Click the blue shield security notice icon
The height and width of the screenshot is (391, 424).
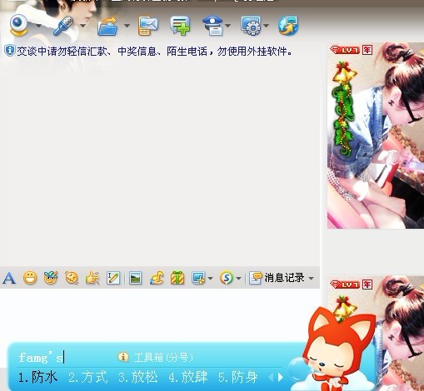pyautogui.click(x=9, y=51)
